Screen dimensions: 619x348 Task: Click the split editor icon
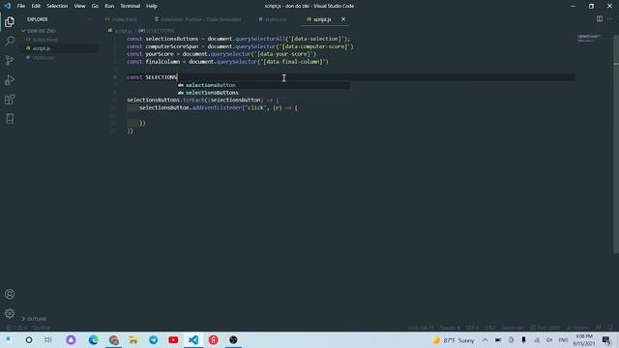pos(600,19)
